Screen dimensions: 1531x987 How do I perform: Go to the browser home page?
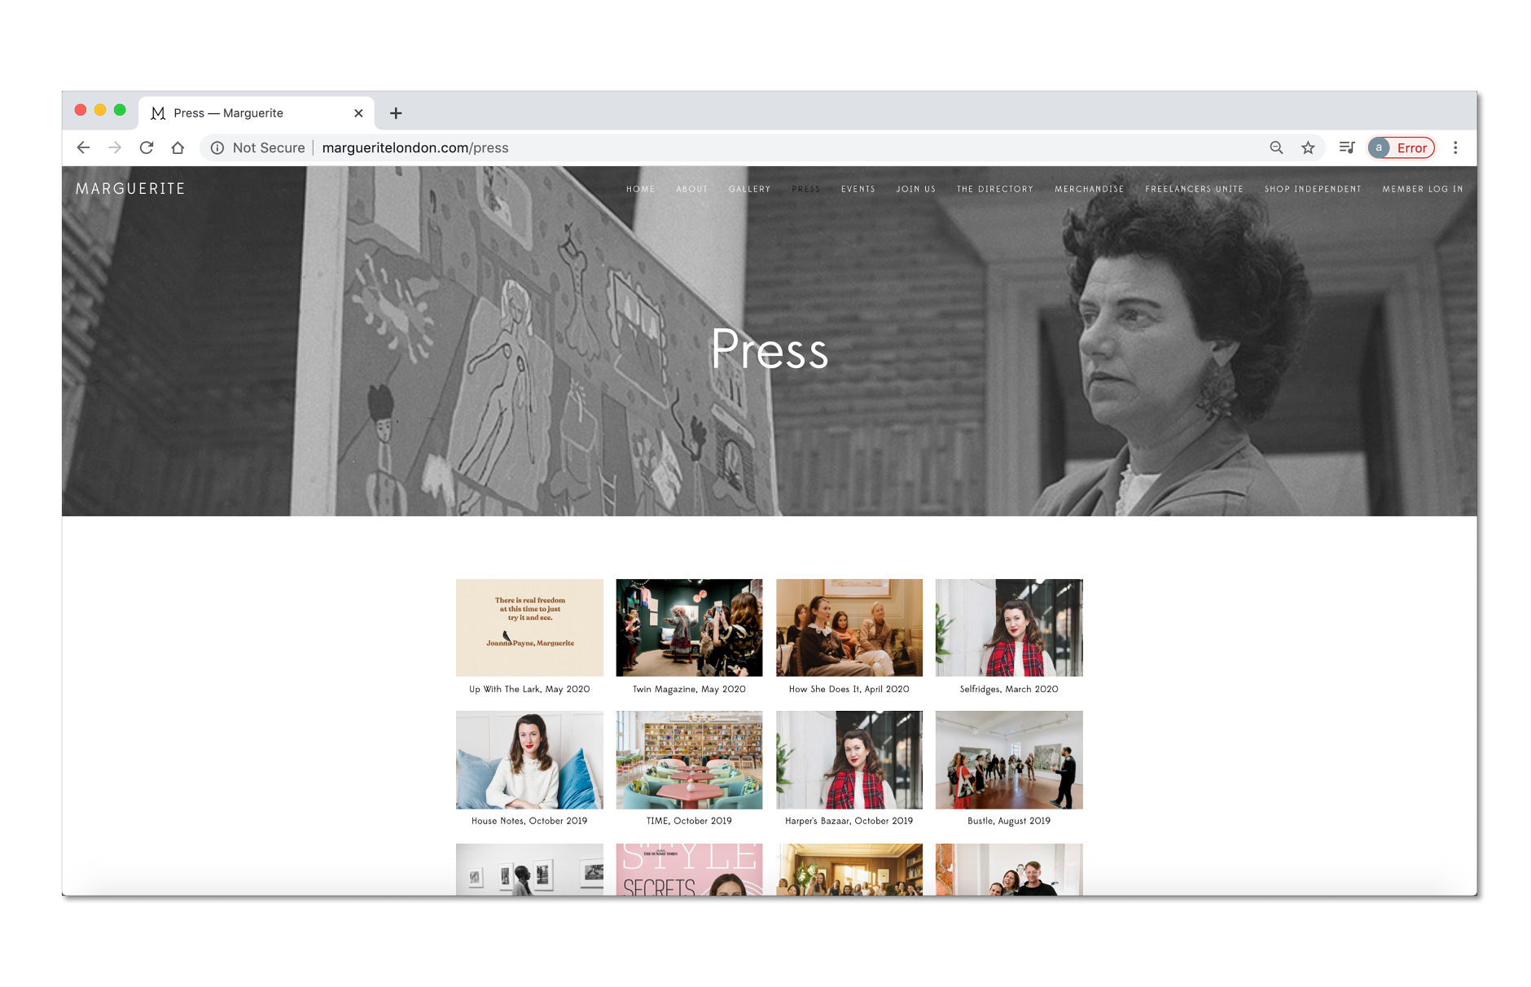point(178,147)
